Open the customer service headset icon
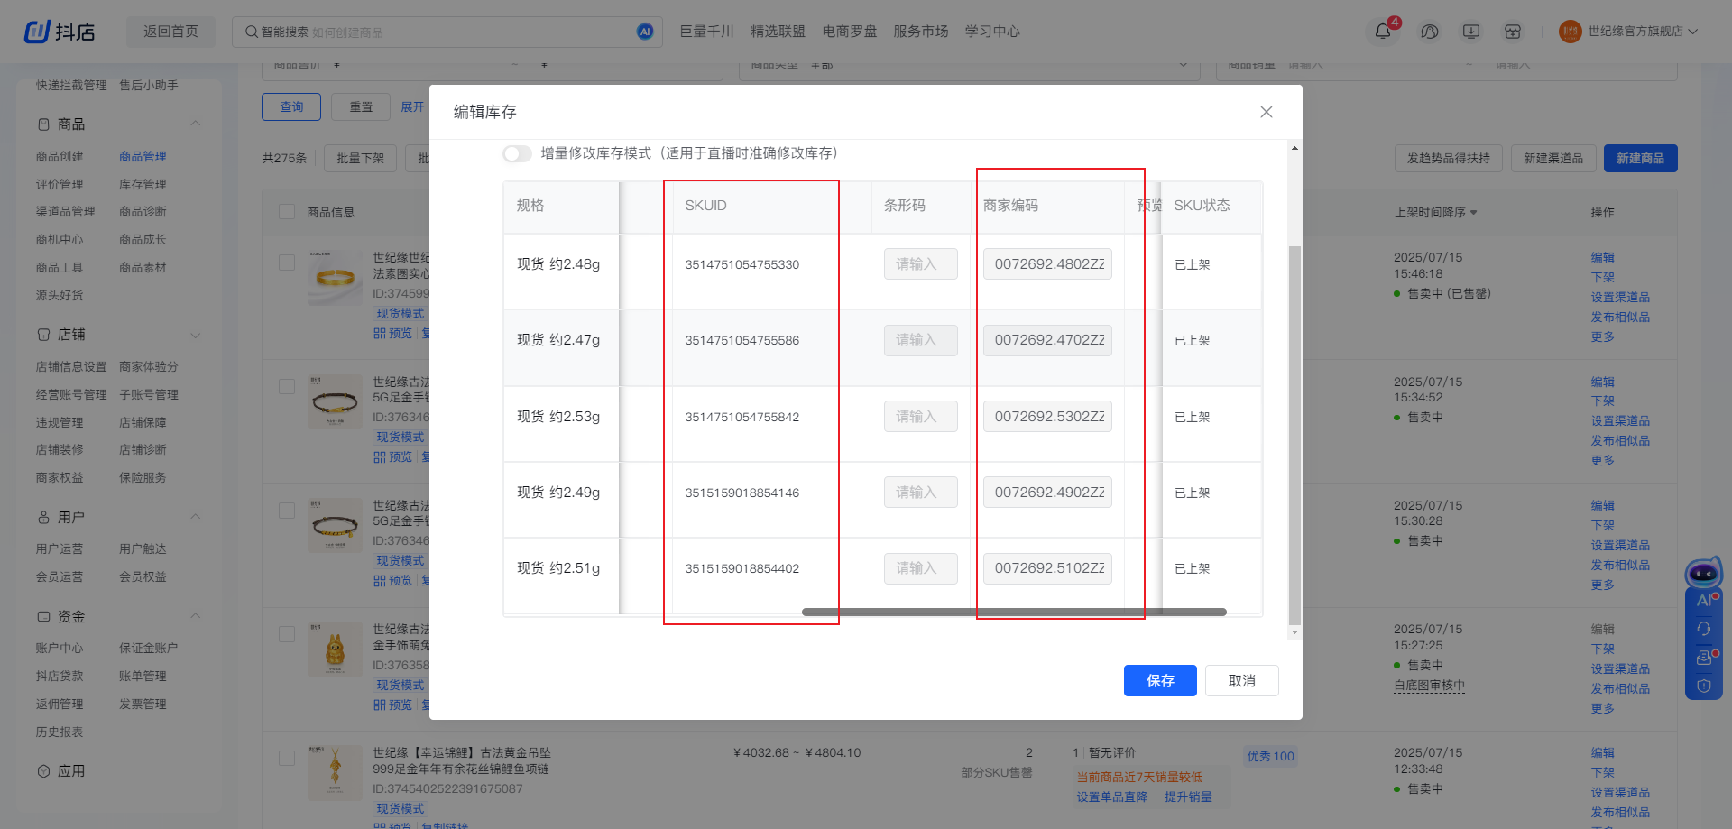1732x829 pixels. point(1429,32)
